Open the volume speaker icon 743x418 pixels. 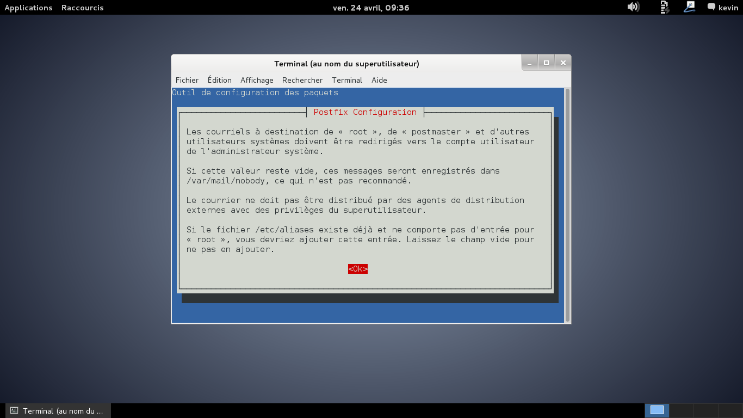[633, 7]
